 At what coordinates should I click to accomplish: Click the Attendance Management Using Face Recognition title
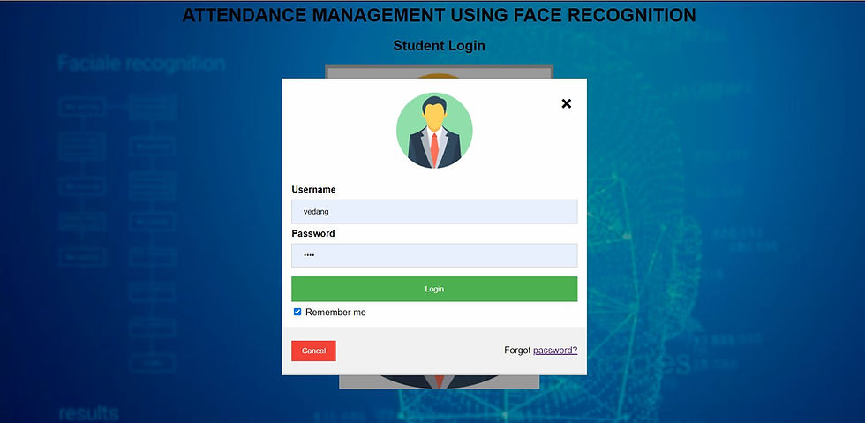coord(440,16)
